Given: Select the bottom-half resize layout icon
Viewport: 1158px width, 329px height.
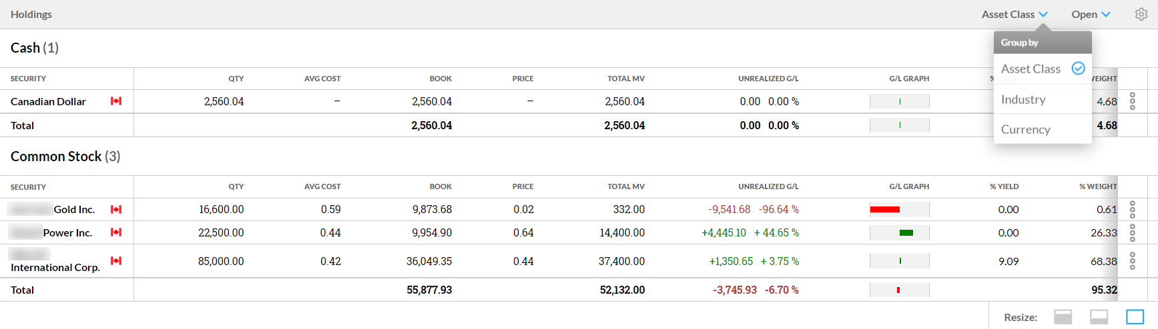Looking at the screenshot, I should pyautogui.click(x=1099, y=317).
